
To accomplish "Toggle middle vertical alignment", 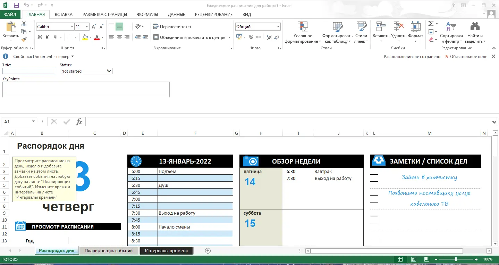I will click(119, 26).
